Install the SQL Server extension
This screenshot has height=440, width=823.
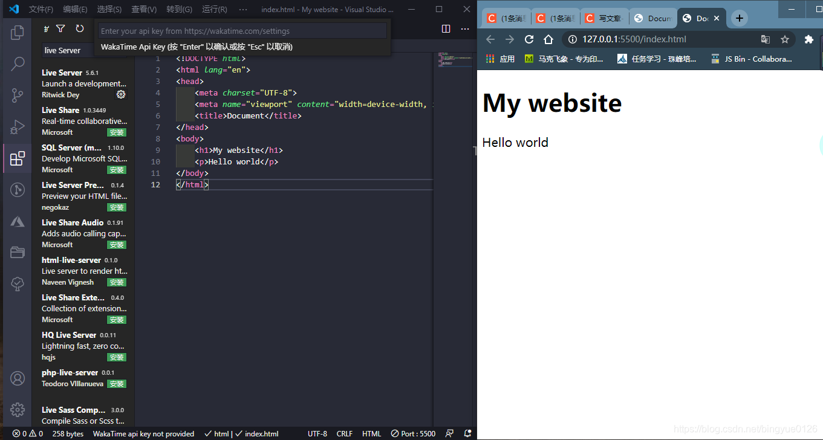click(117, 170)
